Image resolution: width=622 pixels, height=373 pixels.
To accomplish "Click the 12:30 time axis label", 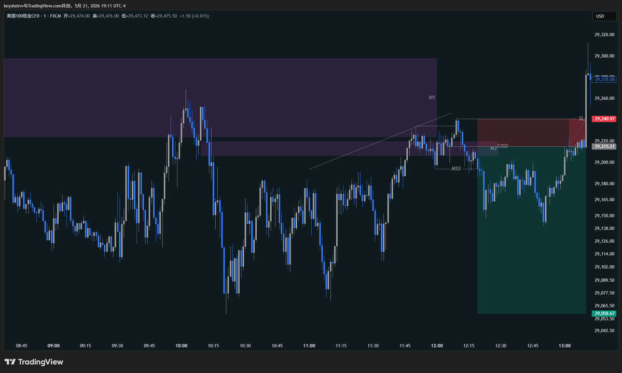I will (501, 346).
